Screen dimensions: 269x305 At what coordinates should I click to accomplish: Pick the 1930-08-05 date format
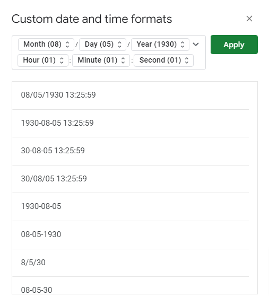[x=131, y=207]
